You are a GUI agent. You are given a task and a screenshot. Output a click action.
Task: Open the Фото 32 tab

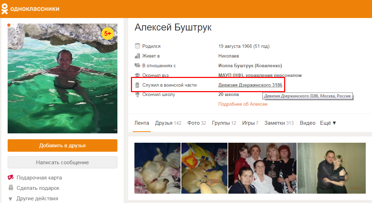click(197, 123)
